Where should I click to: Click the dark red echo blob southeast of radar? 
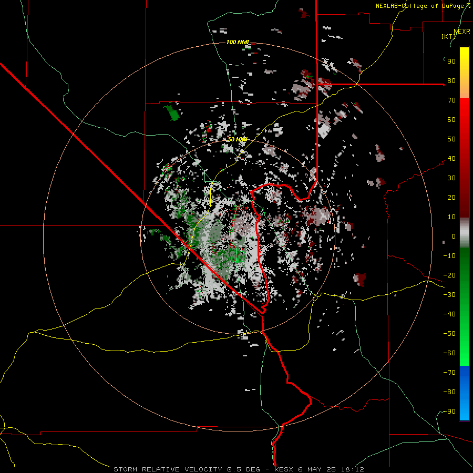coord(359,280)
